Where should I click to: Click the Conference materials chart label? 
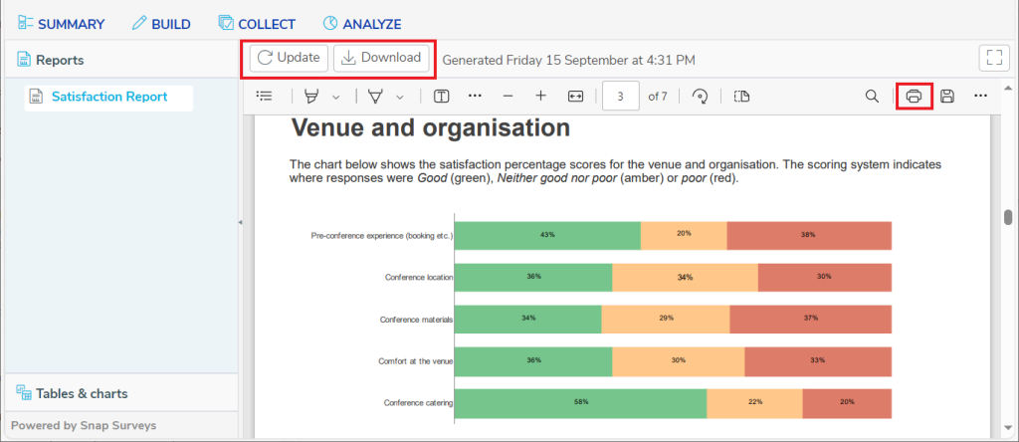pos(417,320)
